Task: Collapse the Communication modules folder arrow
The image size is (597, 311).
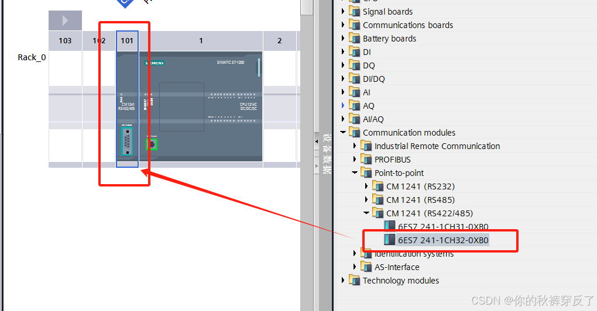Action: 343,132
